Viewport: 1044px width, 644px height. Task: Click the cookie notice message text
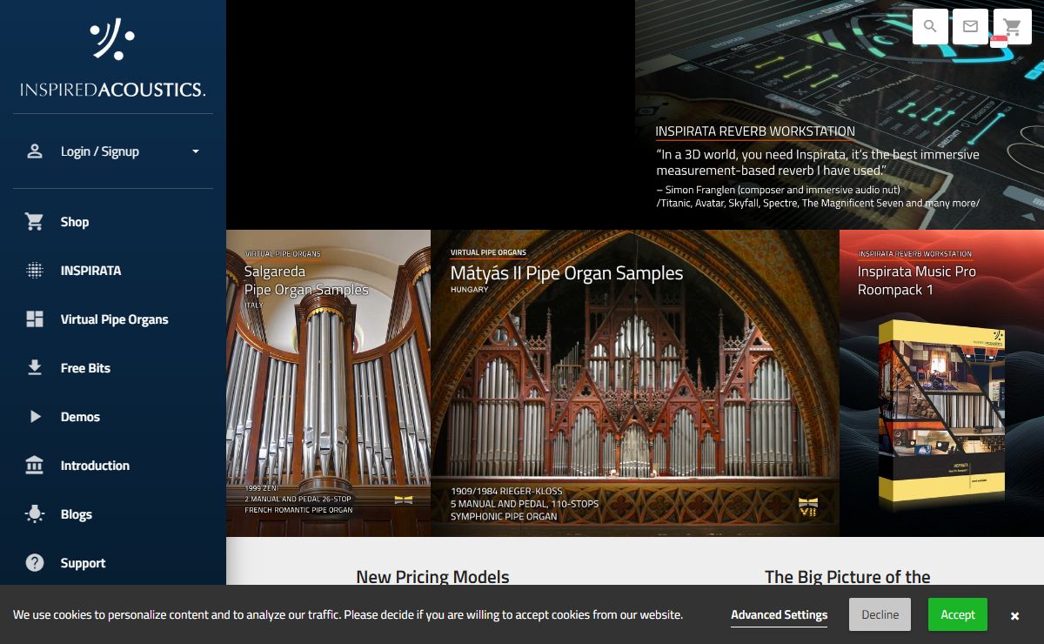(348, 614)
